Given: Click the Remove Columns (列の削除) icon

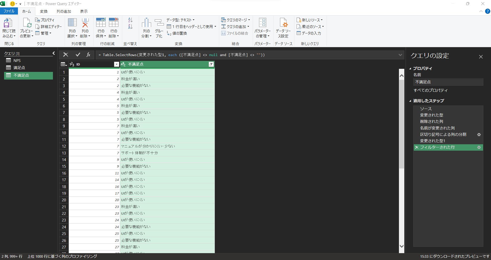Looking at the screenshot, I should pyautogui.click(x=85, y=22).
